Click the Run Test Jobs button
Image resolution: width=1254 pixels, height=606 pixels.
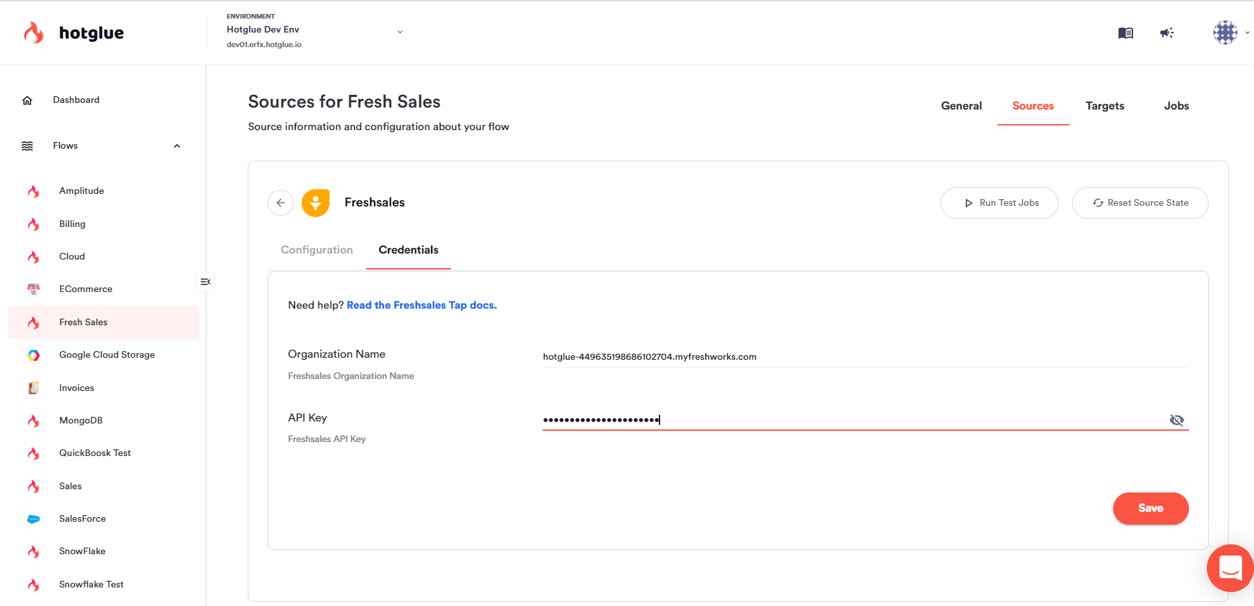point(1000,203)
